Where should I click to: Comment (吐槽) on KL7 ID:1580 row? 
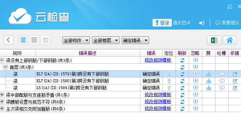pyautogui.click(x=222, y=81)
